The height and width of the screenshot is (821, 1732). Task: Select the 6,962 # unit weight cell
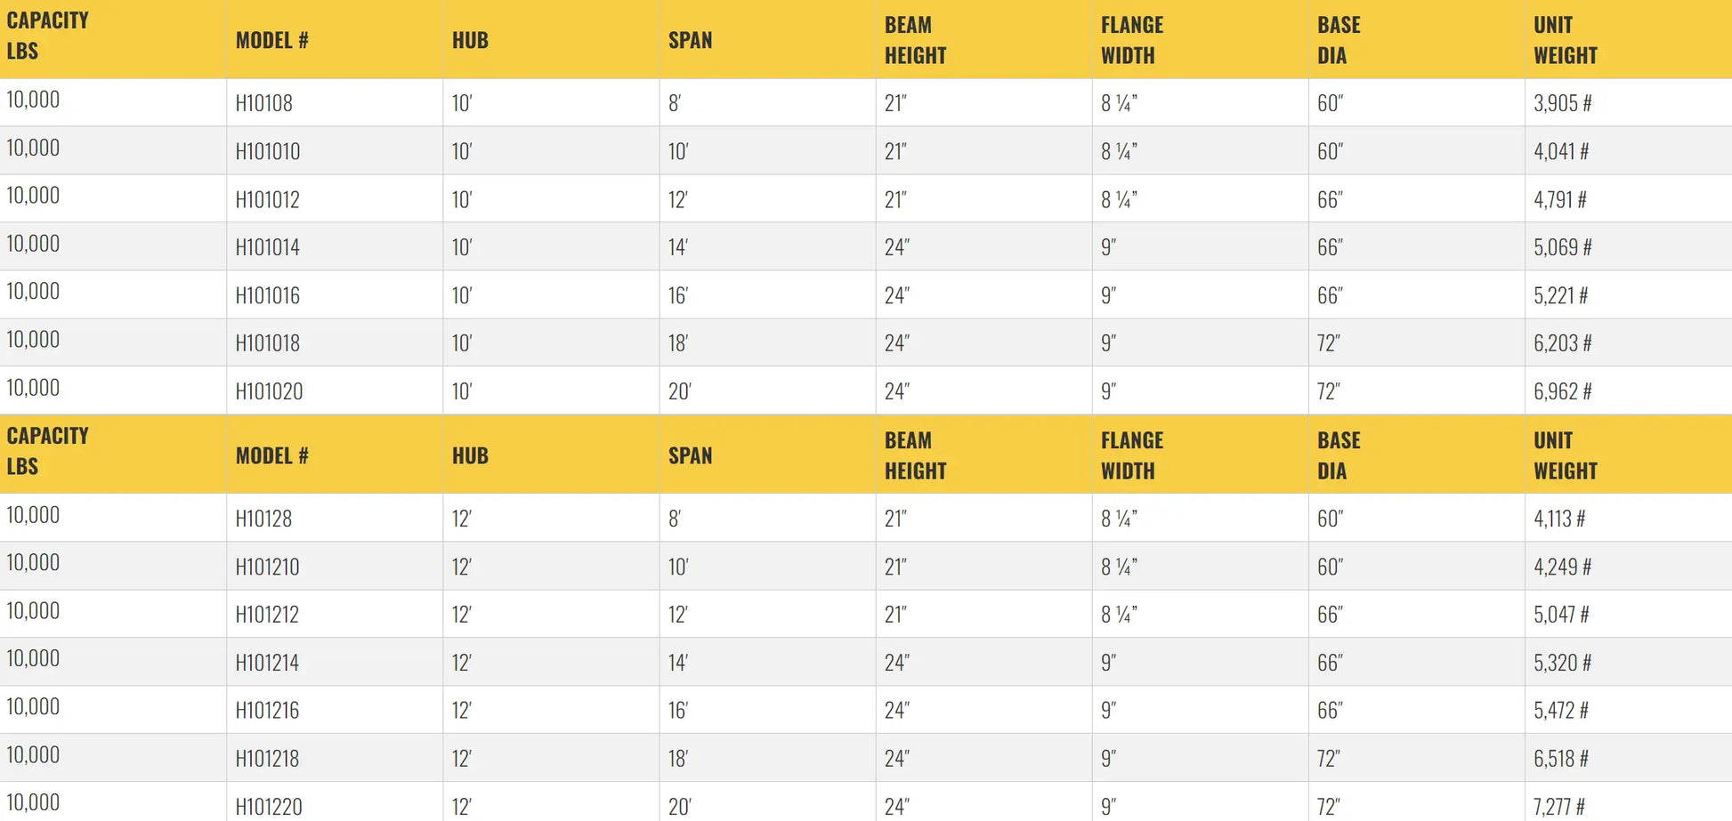1562,391
